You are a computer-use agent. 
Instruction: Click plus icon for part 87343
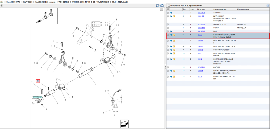(x=168, y=35)
